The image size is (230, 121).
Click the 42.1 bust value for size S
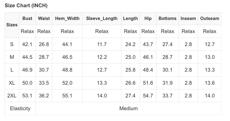[27, 44]
